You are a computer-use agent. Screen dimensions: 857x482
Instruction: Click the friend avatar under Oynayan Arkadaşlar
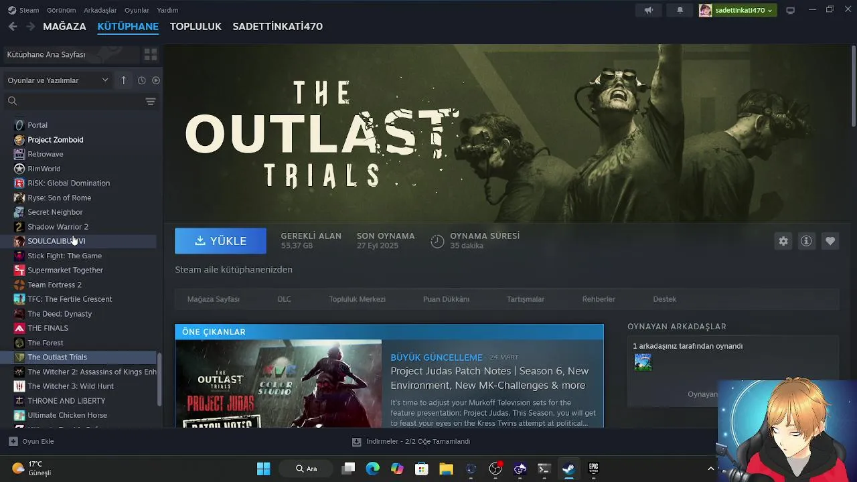click(643, 363)
